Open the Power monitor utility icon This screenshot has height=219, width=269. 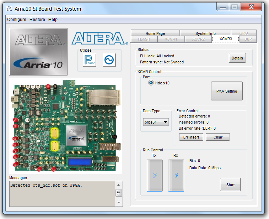click(90, 60)
